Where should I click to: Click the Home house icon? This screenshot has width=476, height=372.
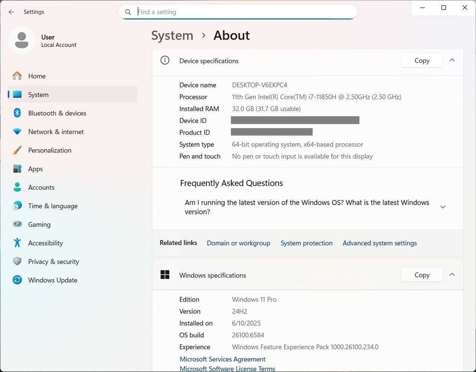point(18,76)
